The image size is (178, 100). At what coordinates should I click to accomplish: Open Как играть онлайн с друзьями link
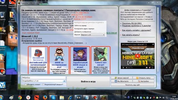pos(137,30)
